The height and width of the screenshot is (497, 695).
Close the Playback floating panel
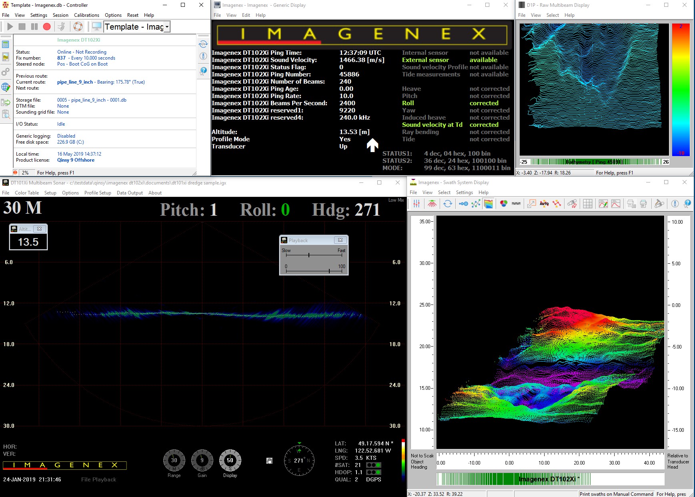tap(340, 240)
